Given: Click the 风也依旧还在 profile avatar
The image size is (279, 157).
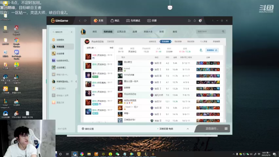Looking at the screenshot, I should (x=87, y=42).
